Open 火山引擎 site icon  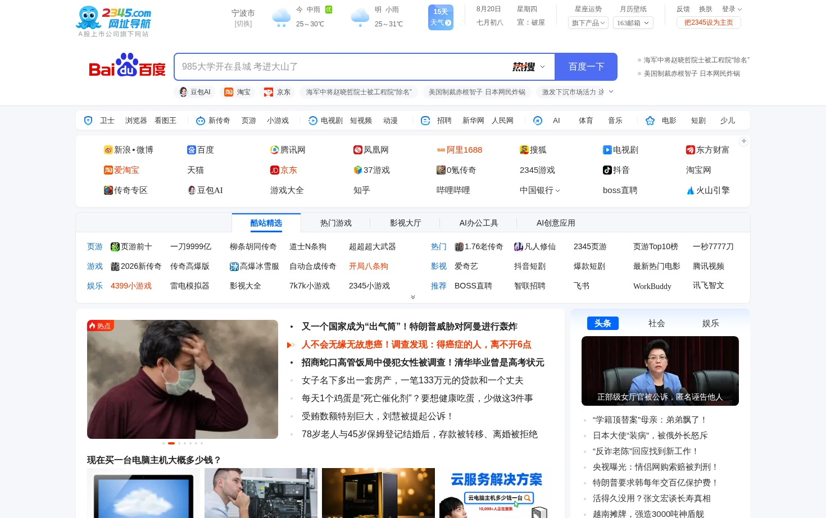tap(691, 190)
